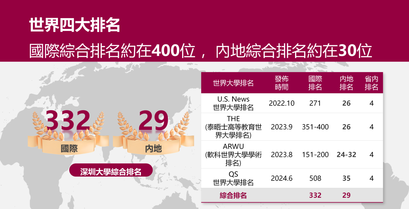Image resolution: width=409 pixels, height=209 pixels.
Task: Select the QS 世界大學排名 row name
Action: pyautogui.click(x=233, y=178)
